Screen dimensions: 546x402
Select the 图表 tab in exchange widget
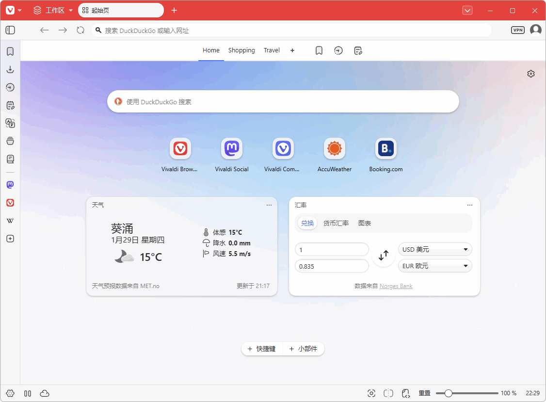[365, 224]
